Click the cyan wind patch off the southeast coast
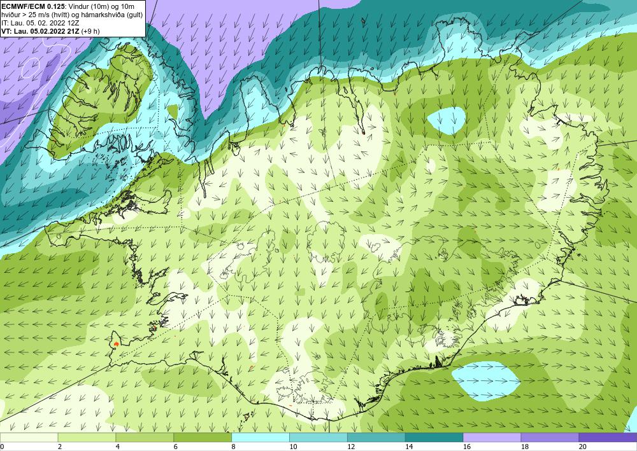The height and width of the screenshot is (451, 637). 486,381
